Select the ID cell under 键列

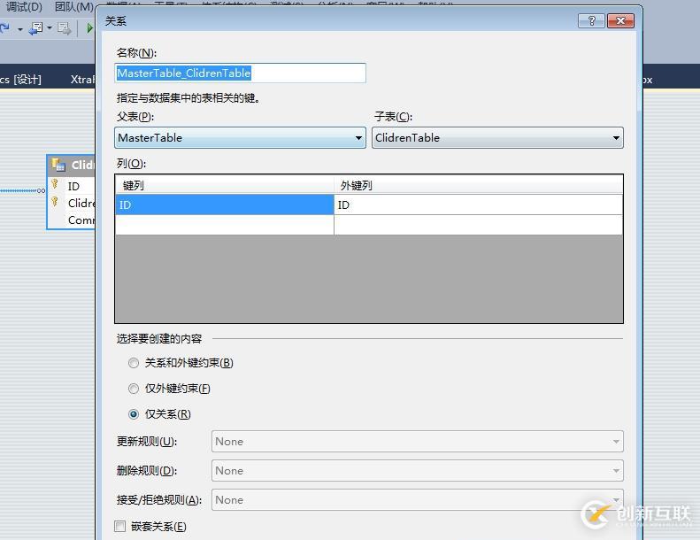(225, 204)
